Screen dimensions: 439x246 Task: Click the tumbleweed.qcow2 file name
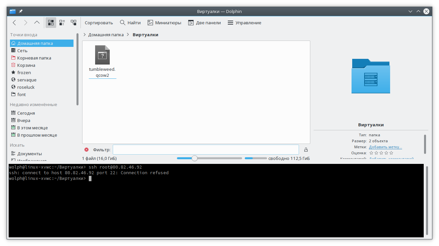(102, 72)
